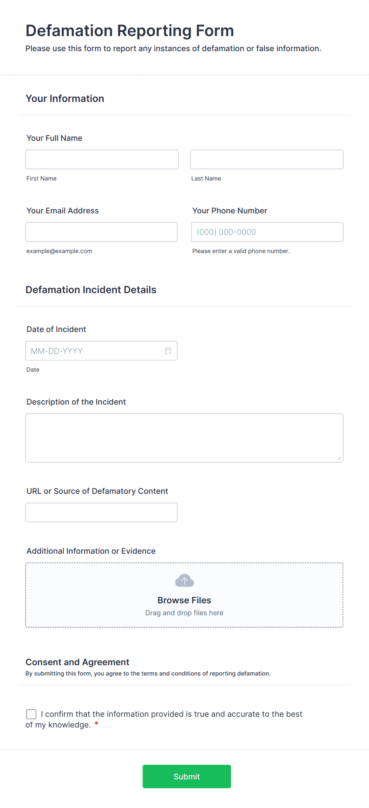Image resolution: width=369 pixels, height=808 pixels.
Task: Click the upload cloud graphic above Browse Files
Action: (x=184, y=580)
